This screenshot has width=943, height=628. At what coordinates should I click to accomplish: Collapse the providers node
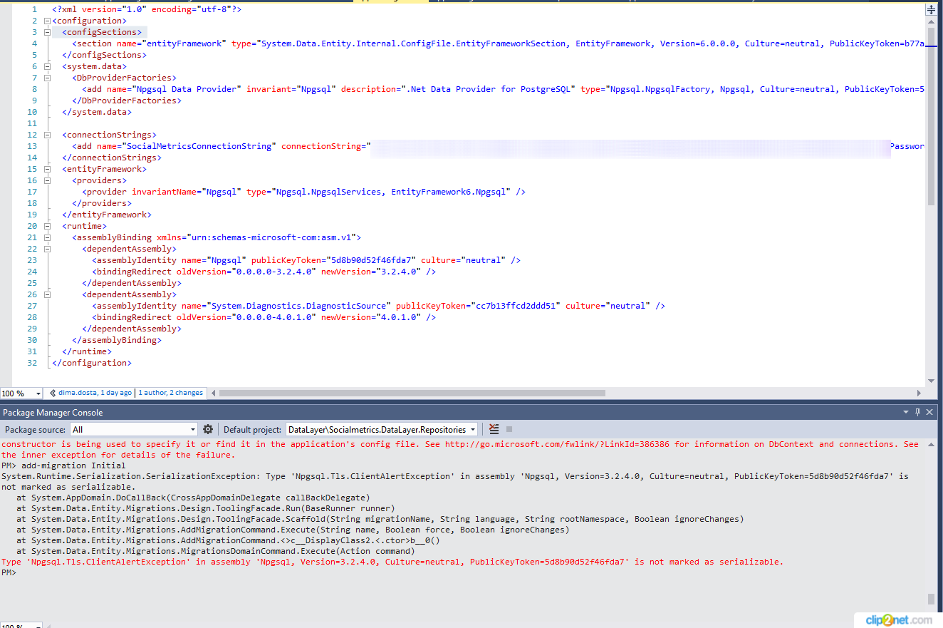pos(47,180)
